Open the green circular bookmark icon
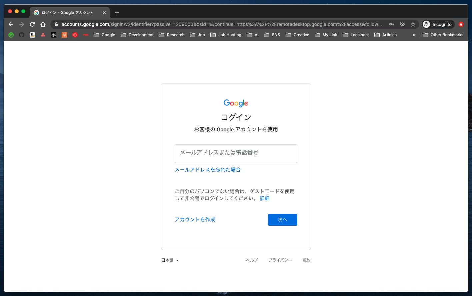Screen dimensions: 472x296 click(x=11, y=35)
